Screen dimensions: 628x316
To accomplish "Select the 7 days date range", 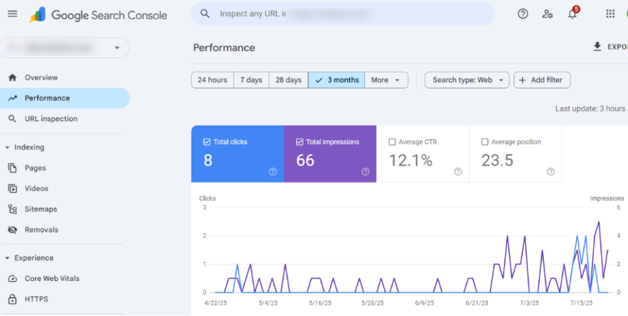I will click(251, 80).
